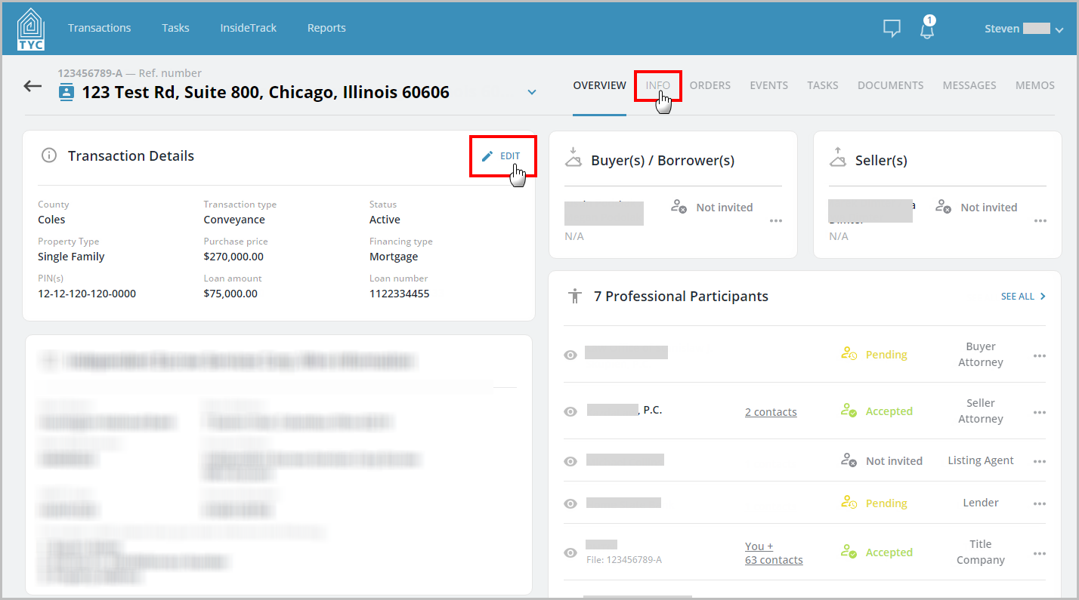Open the notifications bell icon
1079x600 pixels.
coord(926,29)
